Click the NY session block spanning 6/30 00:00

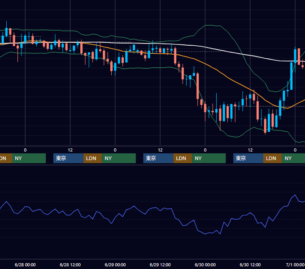tap(209, 158)
